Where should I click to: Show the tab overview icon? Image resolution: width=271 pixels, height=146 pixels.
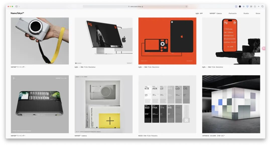[262, 6]
